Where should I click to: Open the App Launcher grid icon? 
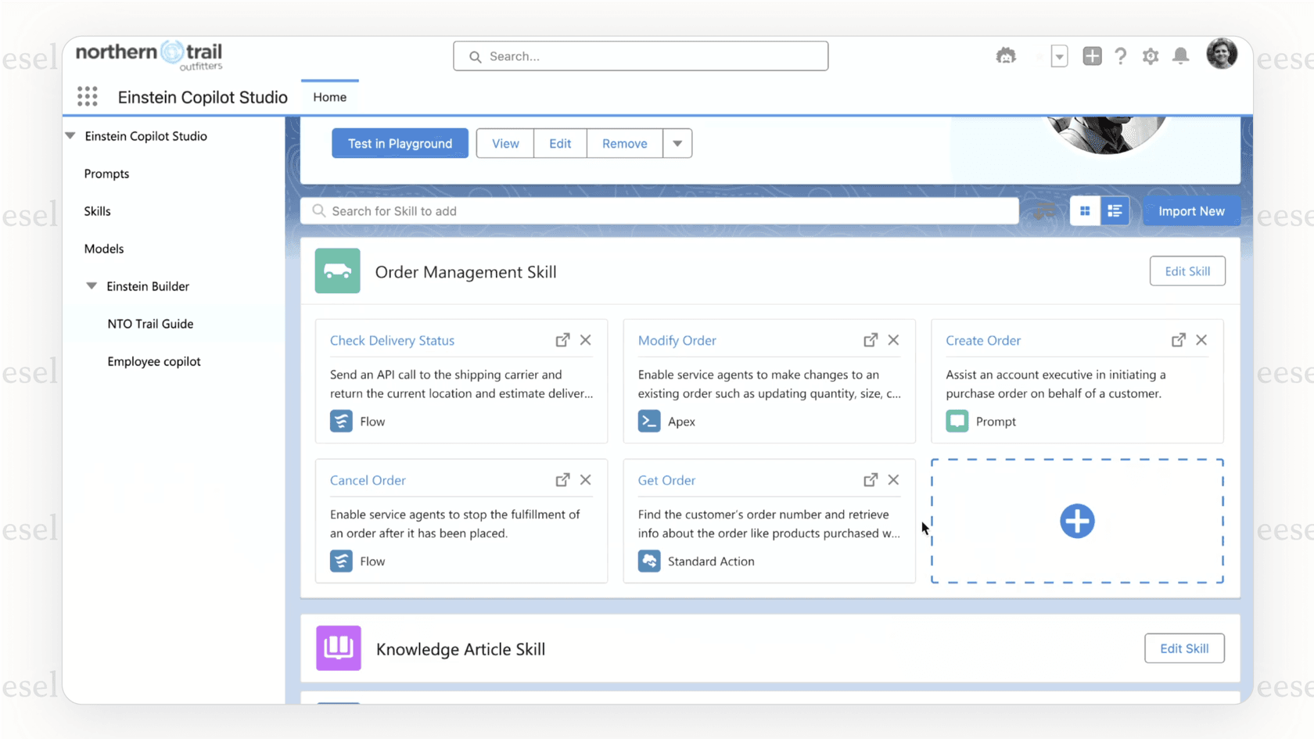click(88, 96)
